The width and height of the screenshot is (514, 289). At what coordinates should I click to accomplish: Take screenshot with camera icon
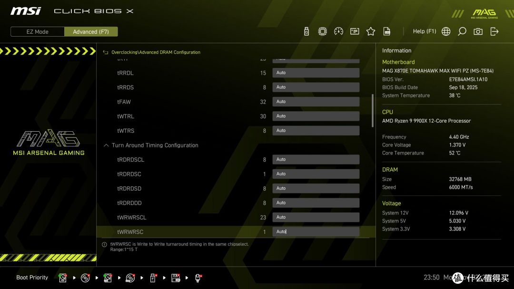click(478, 31)
